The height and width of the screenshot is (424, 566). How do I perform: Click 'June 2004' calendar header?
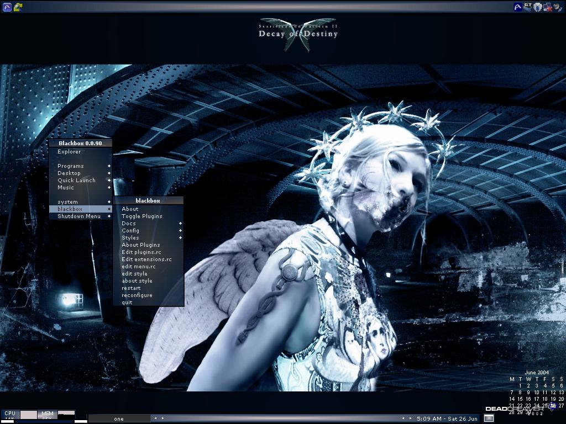pyautogui.click(x=537, y=373)
